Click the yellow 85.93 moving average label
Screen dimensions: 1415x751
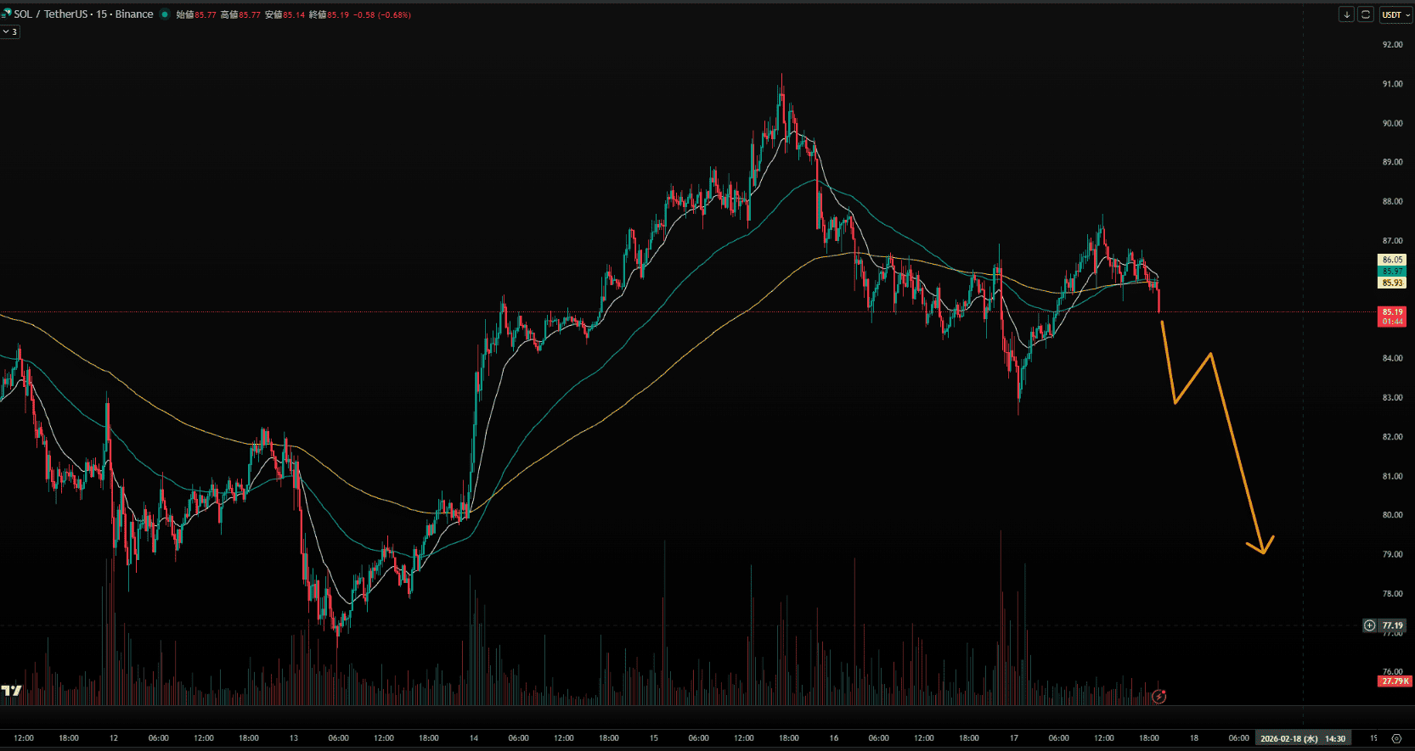point(1392,283)
